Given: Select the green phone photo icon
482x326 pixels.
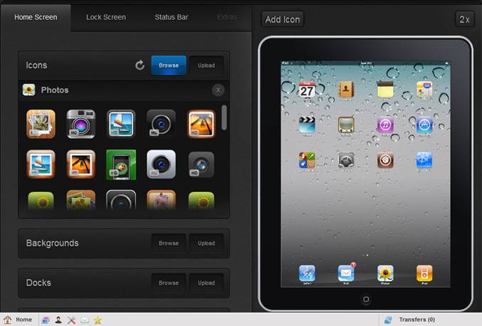Looking at the screenshot, I should coord(121,164).
